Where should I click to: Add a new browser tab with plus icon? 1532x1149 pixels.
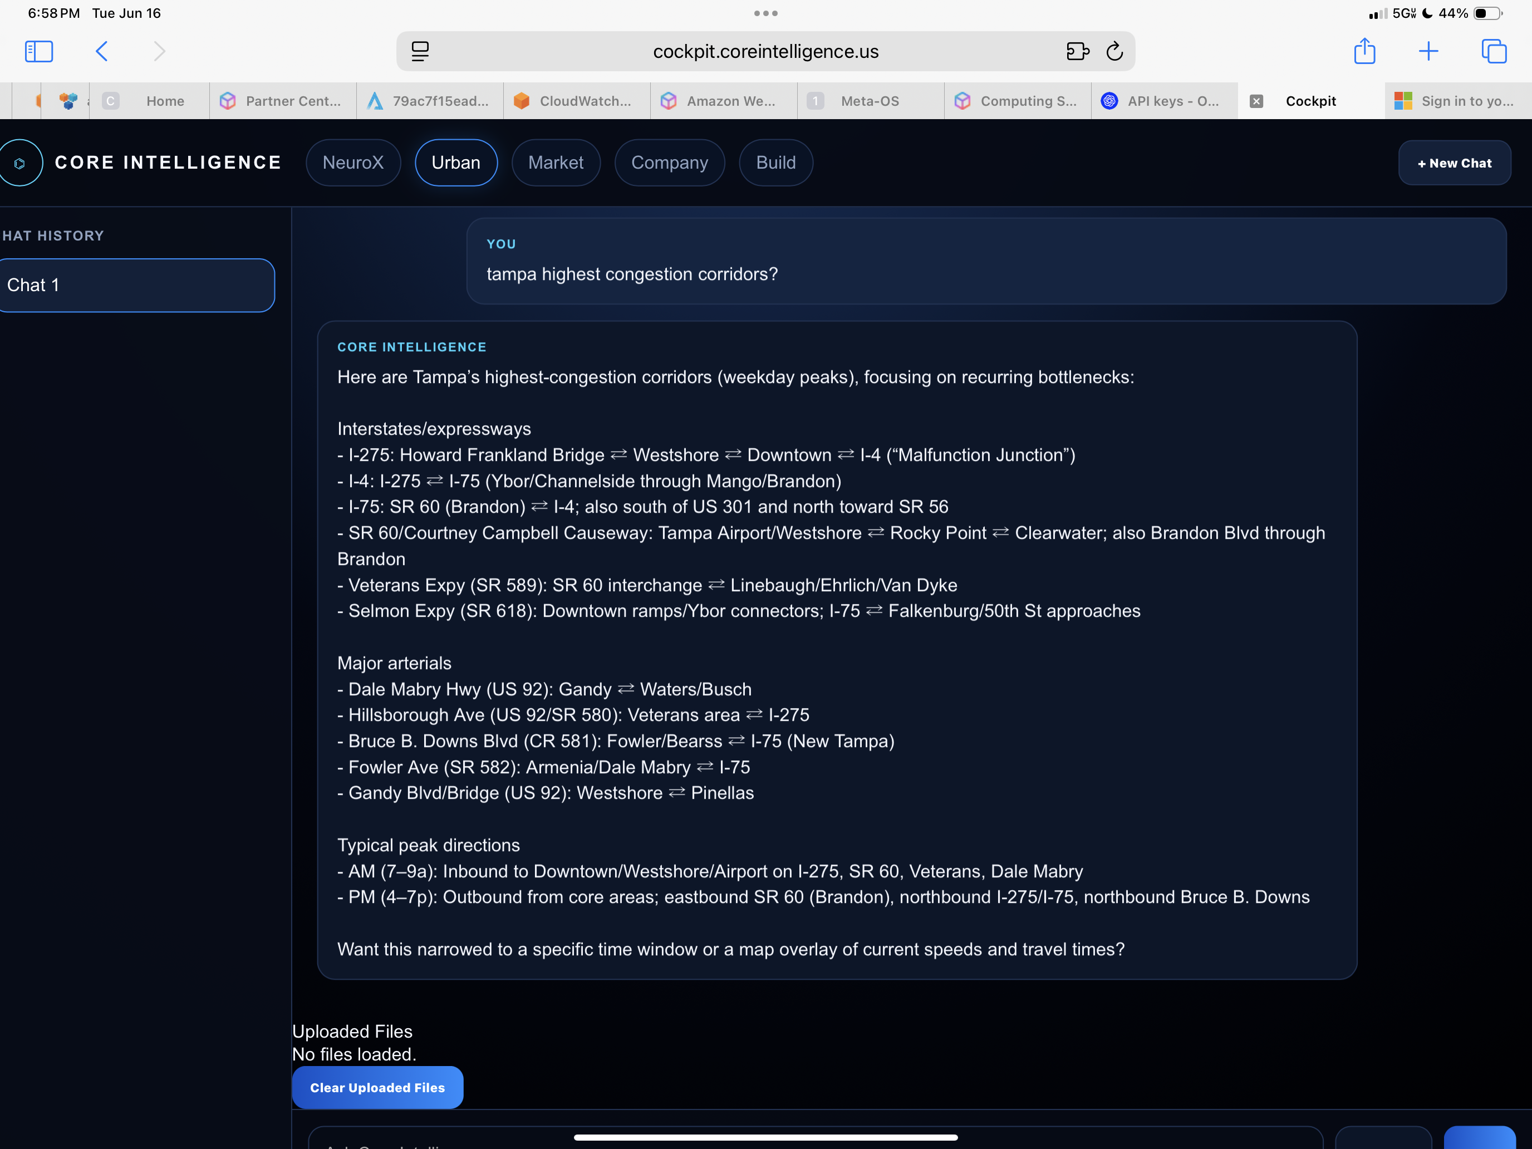1428,51
